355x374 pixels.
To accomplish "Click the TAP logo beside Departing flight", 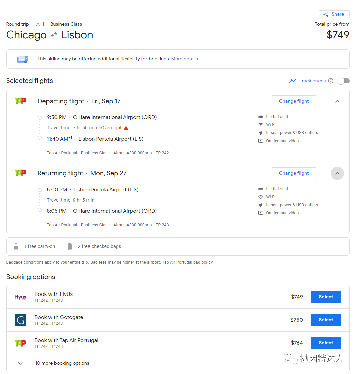I will [x=21, y=101].
